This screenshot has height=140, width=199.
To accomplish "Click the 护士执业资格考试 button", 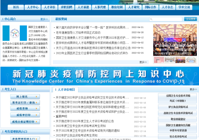I will [177, 107].
